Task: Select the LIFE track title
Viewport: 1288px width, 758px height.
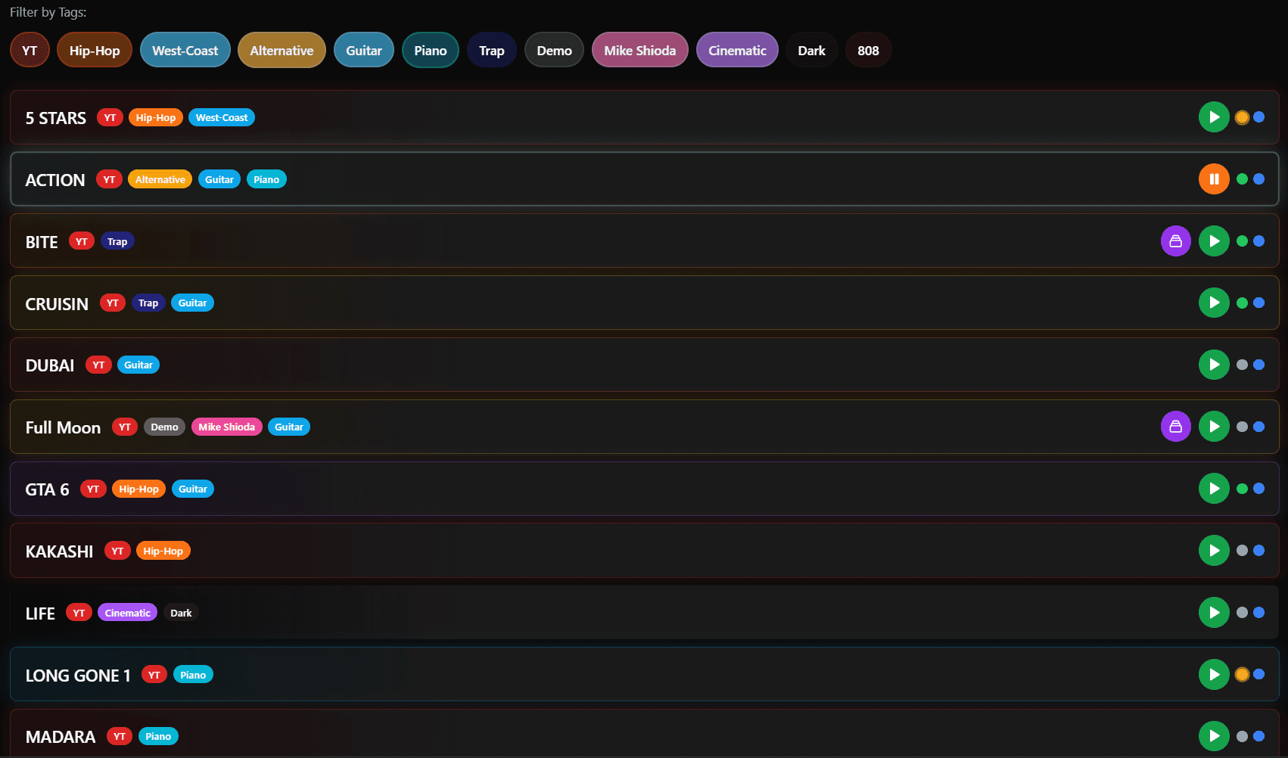Action: click(40, 614)
